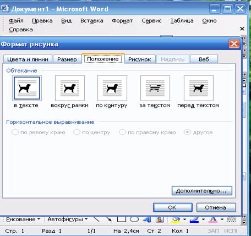Select the Oval drawing tool
Viewport: 251px width, 236px height.
coord(134,219)
